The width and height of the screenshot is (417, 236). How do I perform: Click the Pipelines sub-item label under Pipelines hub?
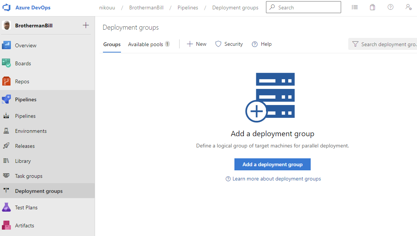tap(25, 116)
